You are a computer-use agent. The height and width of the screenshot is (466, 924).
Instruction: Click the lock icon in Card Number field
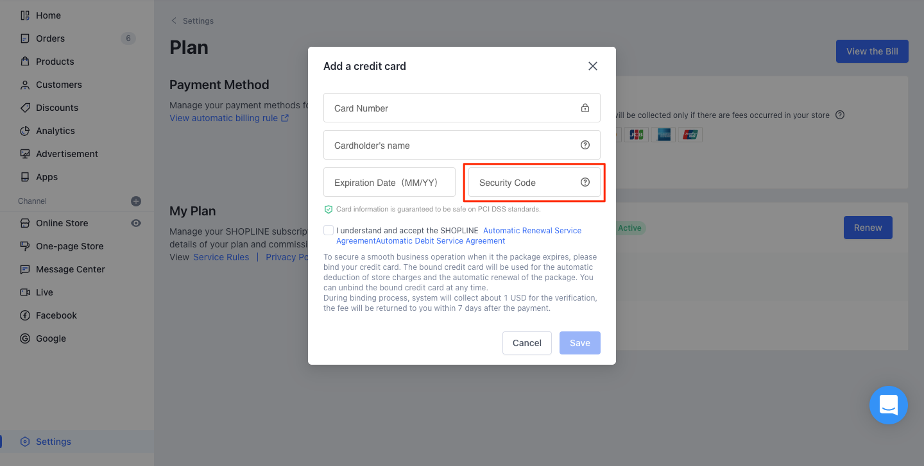click(x=585, y=108)
